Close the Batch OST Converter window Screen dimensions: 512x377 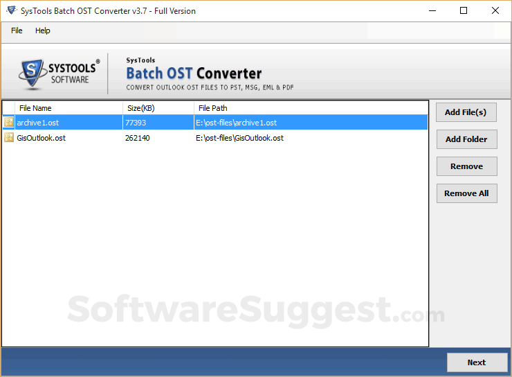(x=495, y=11)
